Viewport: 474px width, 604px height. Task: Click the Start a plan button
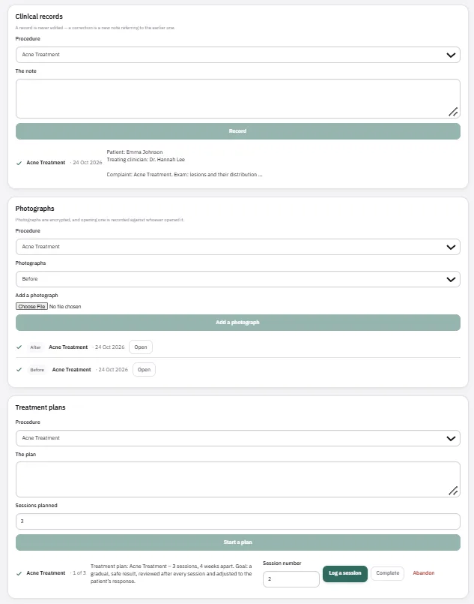pyautogui.click(x=237, y=542)
